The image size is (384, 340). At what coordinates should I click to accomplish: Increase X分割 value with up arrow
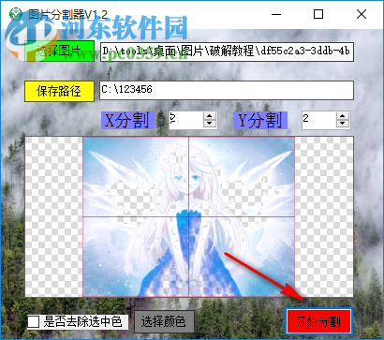(x=210, y=116)
